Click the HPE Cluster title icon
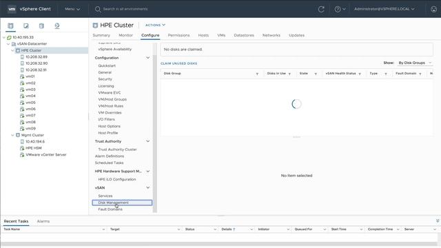This screenshot has width=441, height=248. click(x=95, y=25)
